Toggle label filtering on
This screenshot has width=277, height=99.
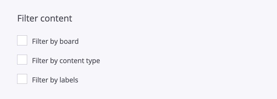(22, 79)
